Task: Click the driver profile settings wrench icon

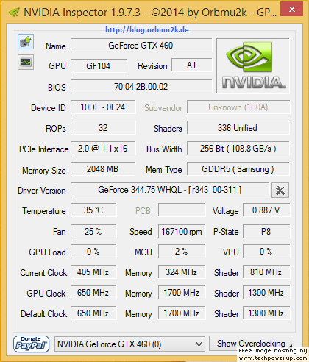Action: (280, 190)
